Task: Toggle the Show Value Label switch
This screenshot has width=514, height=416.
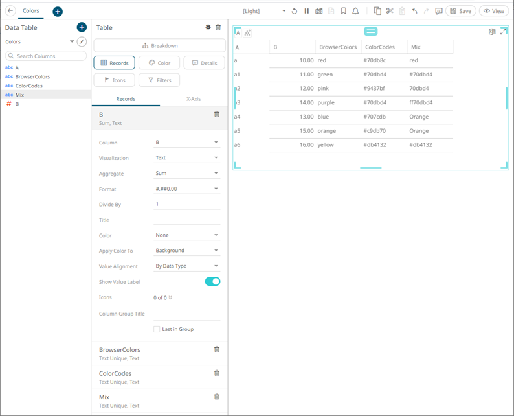Action: point(212,281)
